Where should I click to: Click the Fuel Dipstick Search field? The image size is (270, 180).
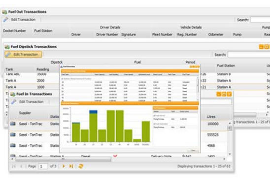coord(249,55)
